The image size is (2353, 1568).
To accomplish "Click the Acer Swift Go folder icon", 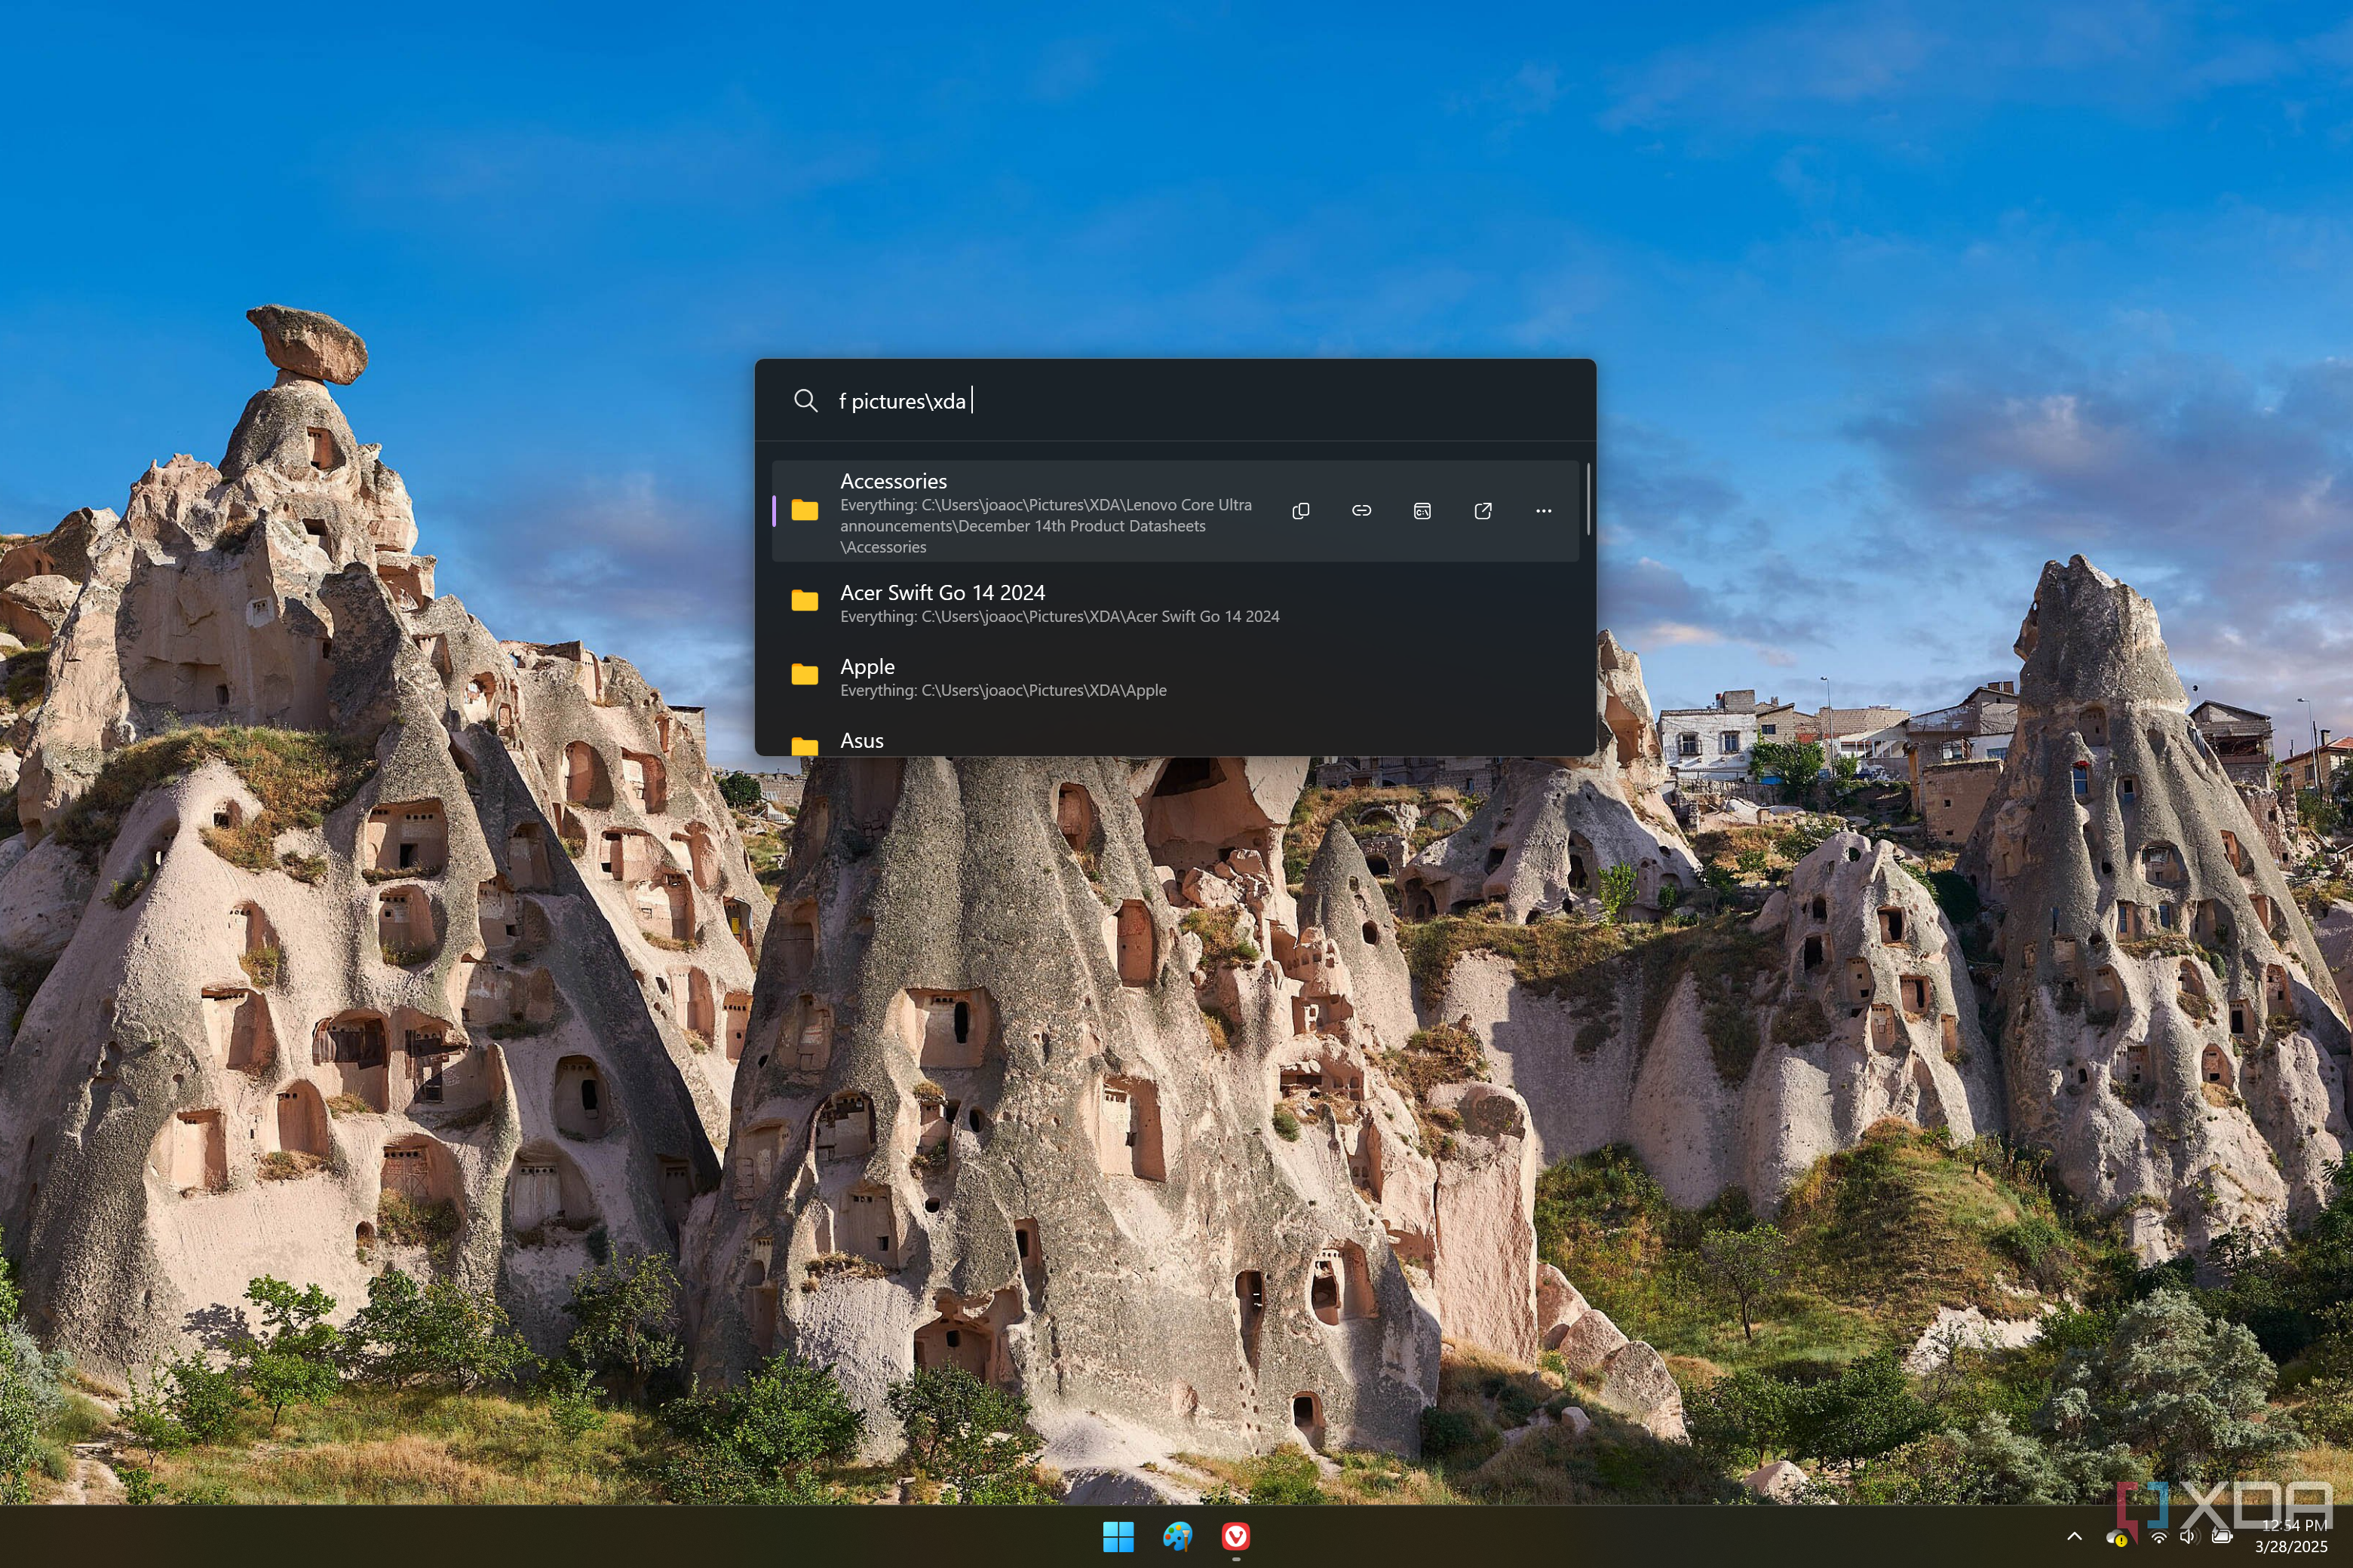I will pyautogui.click(x=805, y=600).
